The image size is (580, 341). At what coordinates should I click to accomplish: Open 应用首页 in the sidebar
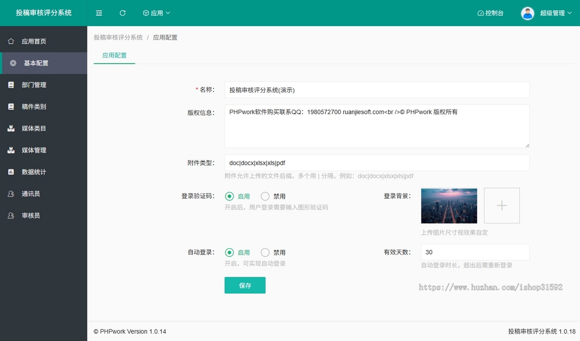pos(43,42)
